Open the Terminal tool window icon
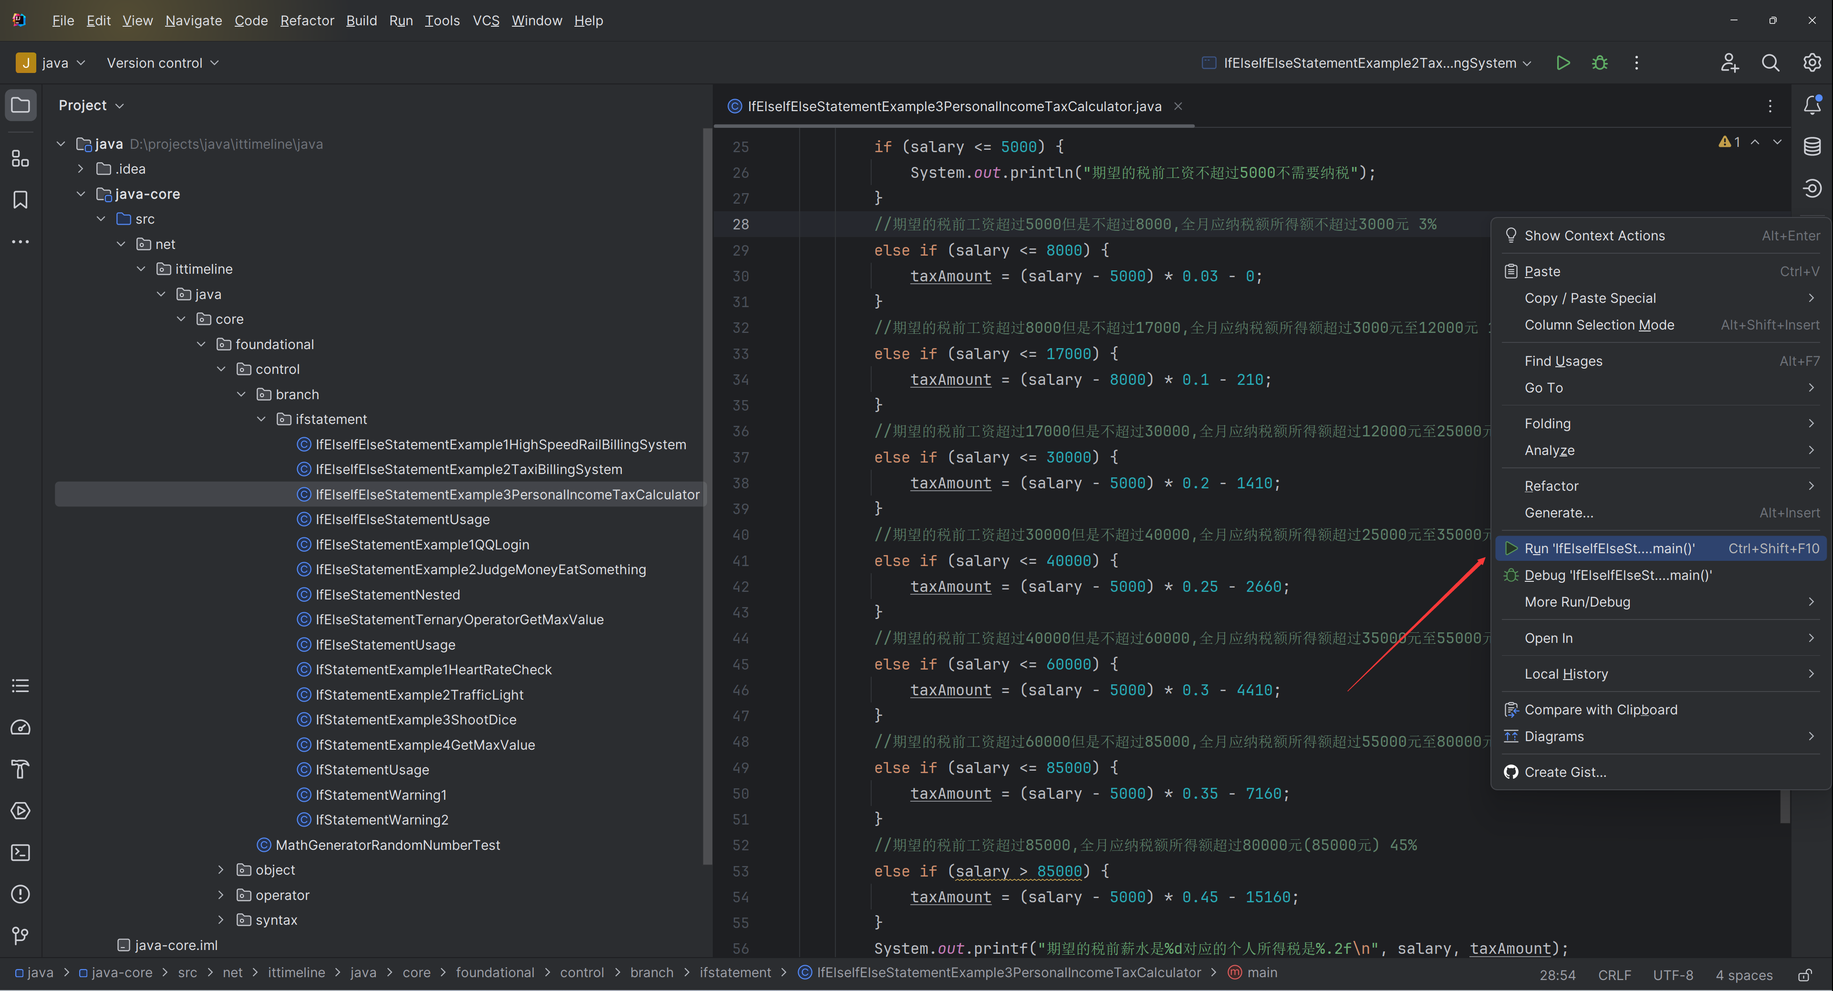 [21, 852]
